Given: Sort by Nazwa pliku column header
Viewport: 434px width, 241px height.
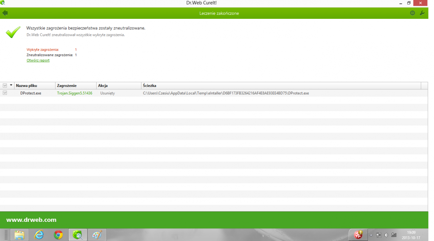Looking at the screenshot, I should pos(35,86).
